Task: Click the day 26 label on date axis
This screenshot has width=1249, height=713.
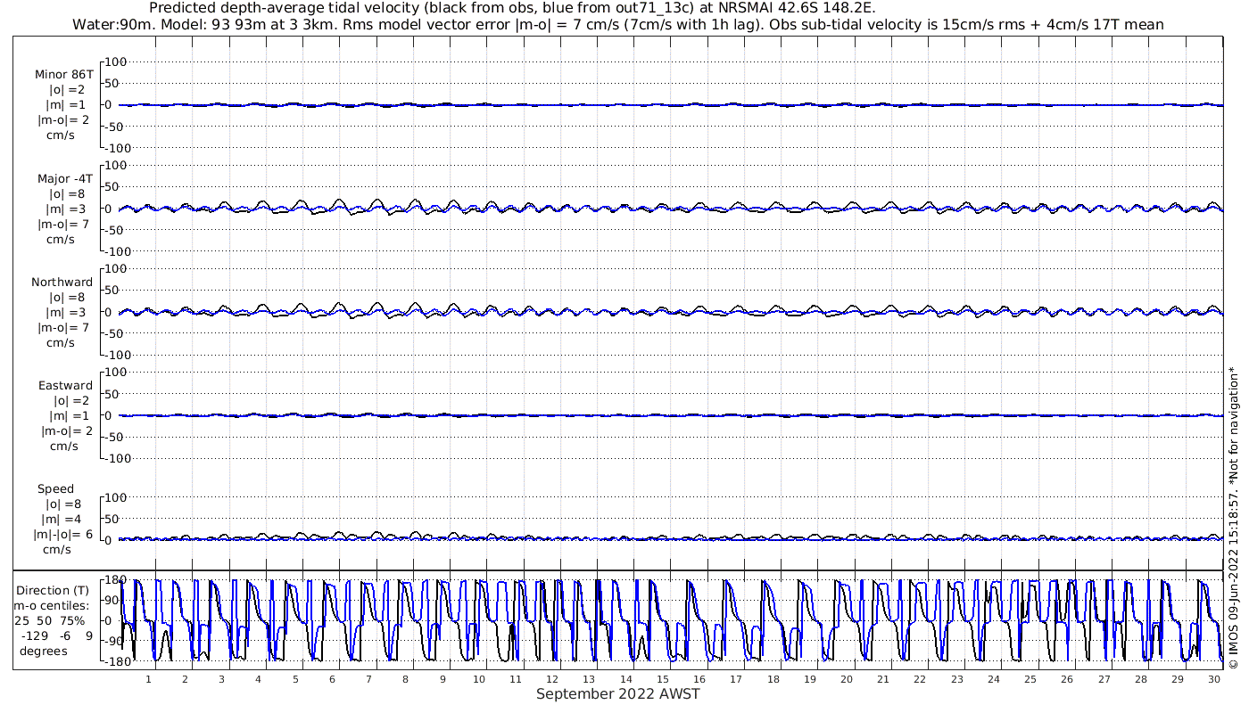Action: pos(1066,679)
